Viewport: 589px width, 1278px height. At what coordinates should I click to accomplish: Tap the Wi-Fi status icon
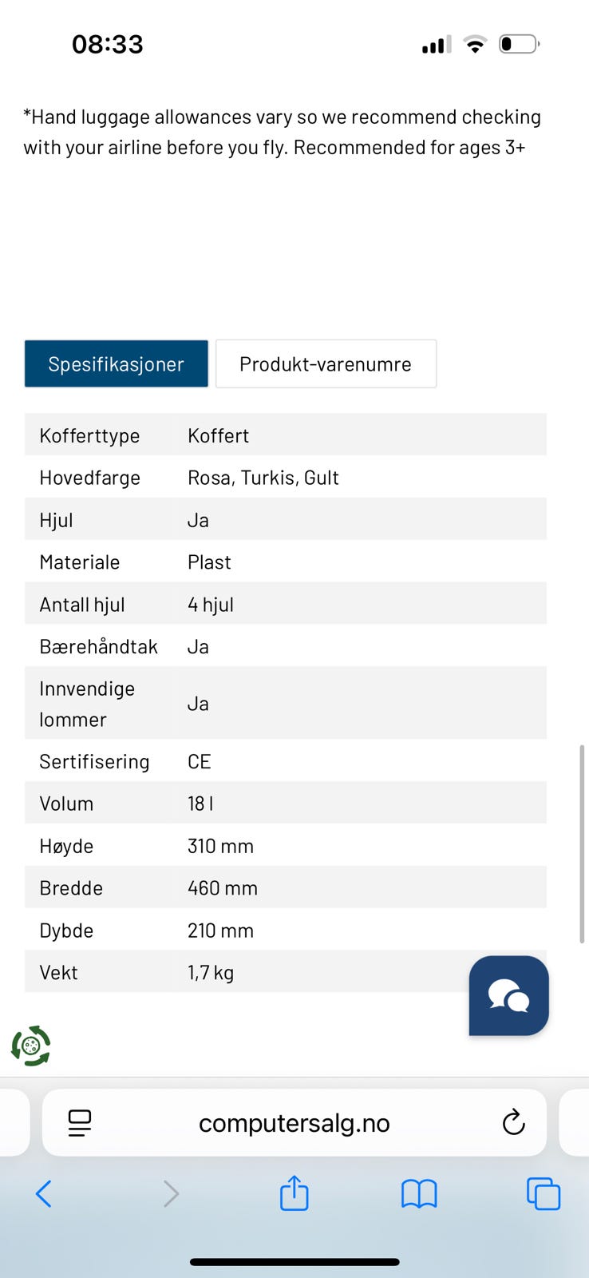pyautogui.click(x=475, y=45)
